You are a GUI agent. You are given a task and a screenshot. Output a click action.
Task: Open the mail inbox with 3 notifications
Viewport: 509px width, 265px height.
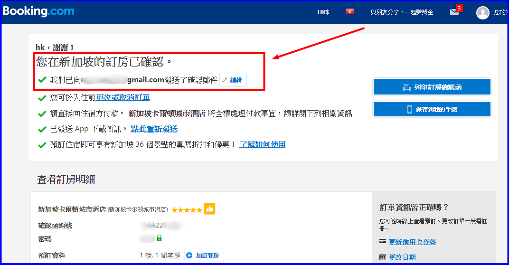pyautogui.click(x=455, y=11)
